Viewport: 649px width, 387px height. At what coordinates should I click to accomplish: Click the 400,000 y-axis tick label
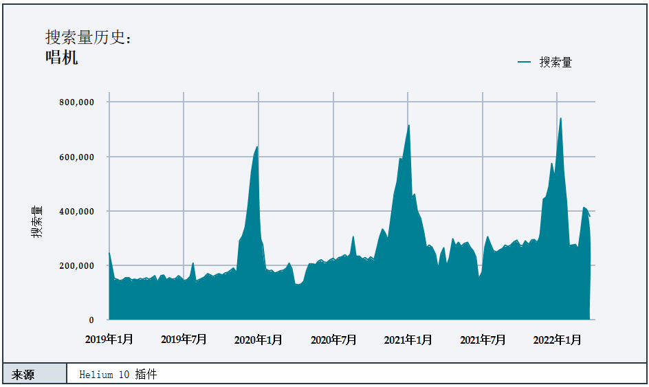point(75,211)
